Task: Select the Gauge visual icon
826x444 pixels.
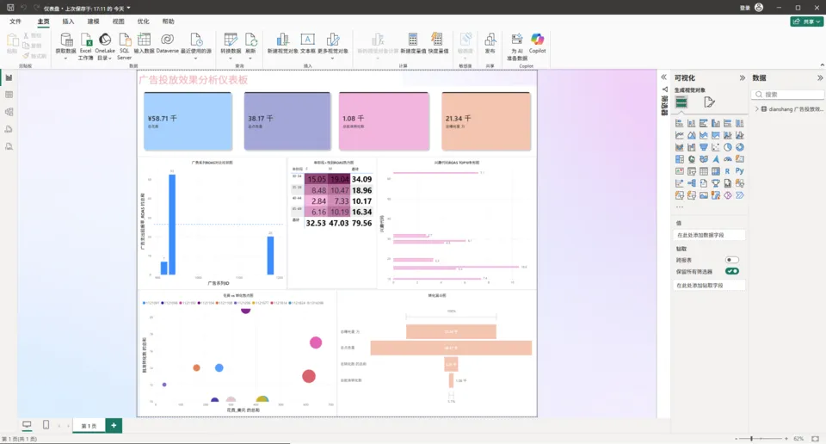Action: click(x=728, y=159)
